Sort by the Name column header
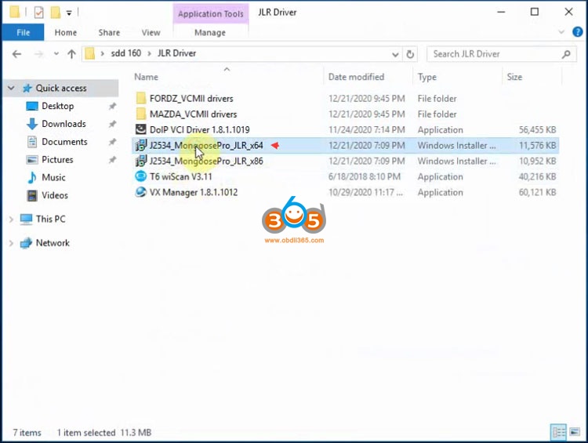 (x=147, y=77)
